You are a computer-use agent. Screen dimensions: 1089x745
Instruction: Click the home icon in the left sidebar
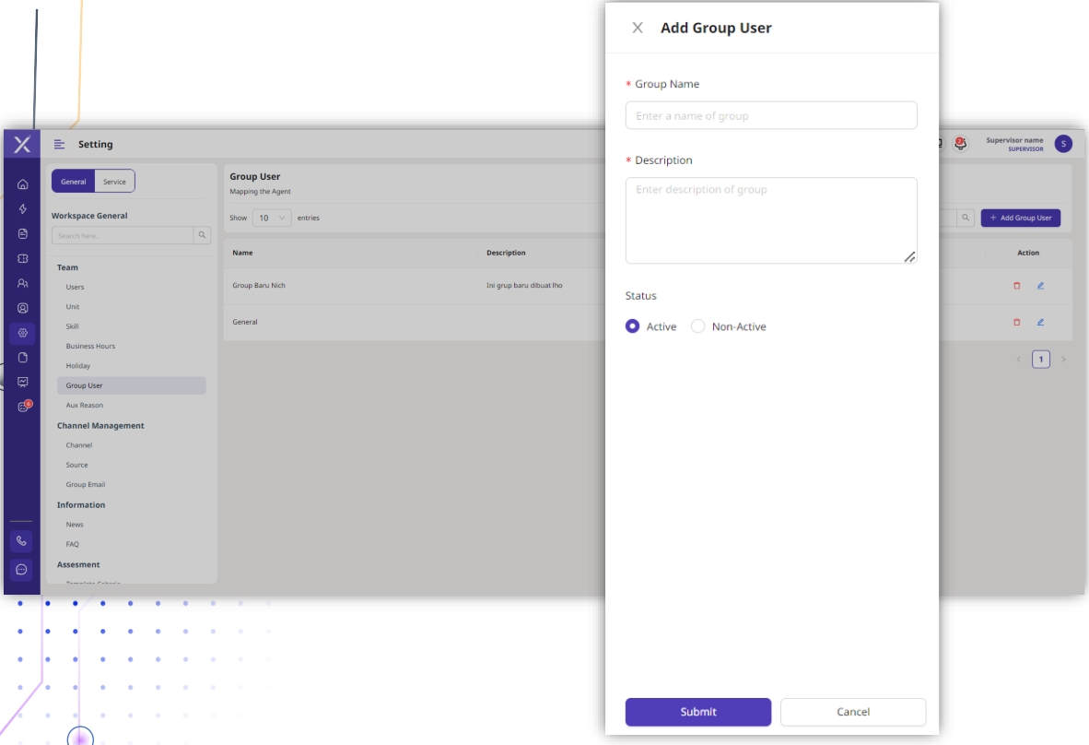(23, 184)
